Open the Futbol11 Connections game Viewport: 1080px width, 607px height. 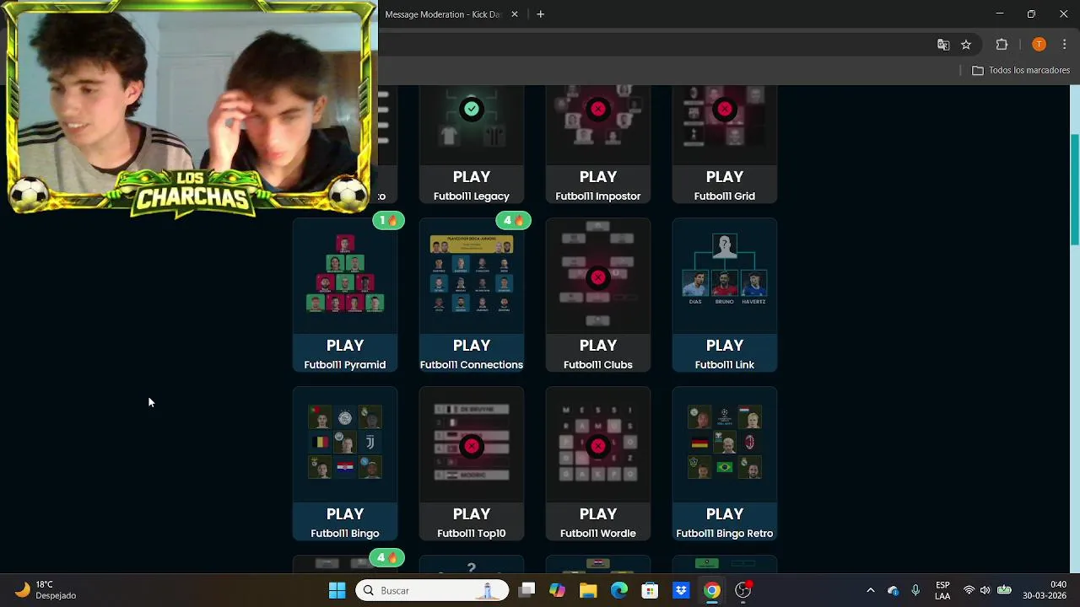pos(472,295)
